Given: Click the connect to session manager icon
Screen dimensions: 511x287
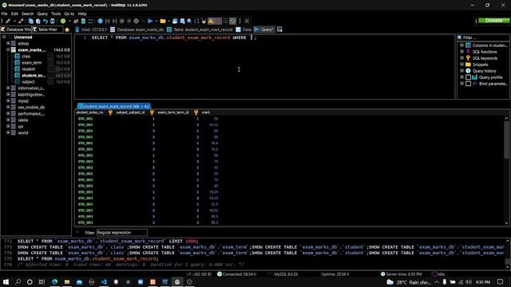Looking at the screenshot, I should (8, 22).
